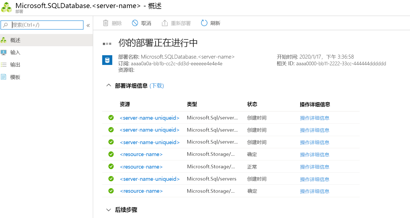Open 操作详细信息 link for the 正常 row
This screenshot has height=218, width=410.
[x=315, y=167]
